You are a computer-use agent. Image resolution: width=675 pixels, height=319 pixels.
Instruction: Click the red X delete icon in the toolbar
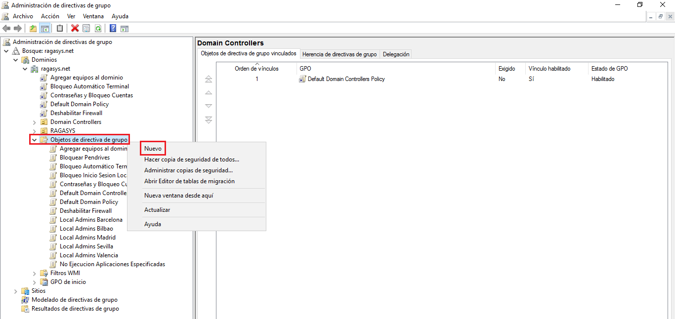[75, 28]
